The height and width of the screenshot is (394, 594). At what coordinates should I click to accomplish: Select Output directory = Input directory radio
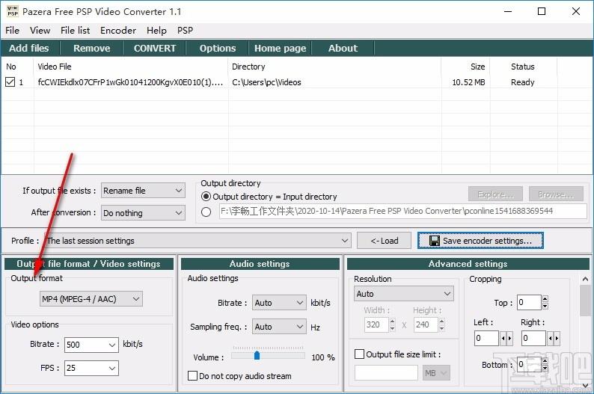coord(206,197)
